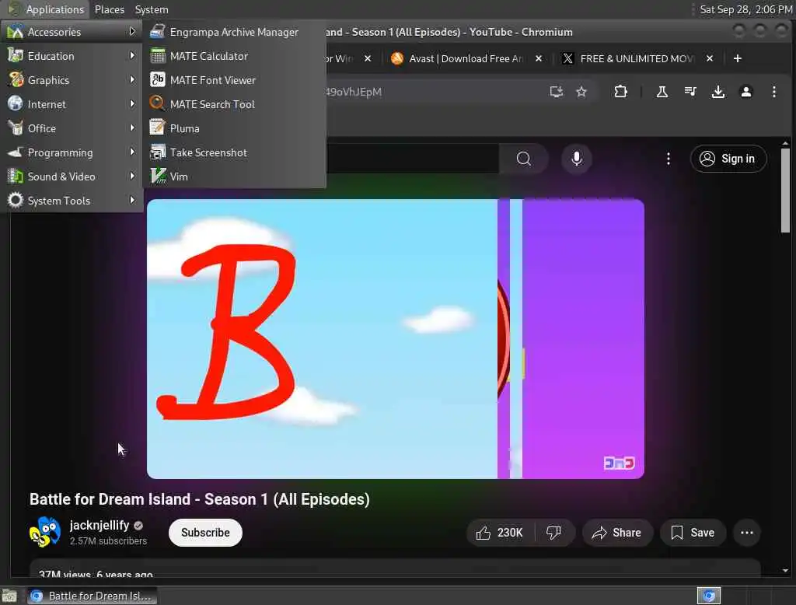Open more actions ellipsis button

747,533
